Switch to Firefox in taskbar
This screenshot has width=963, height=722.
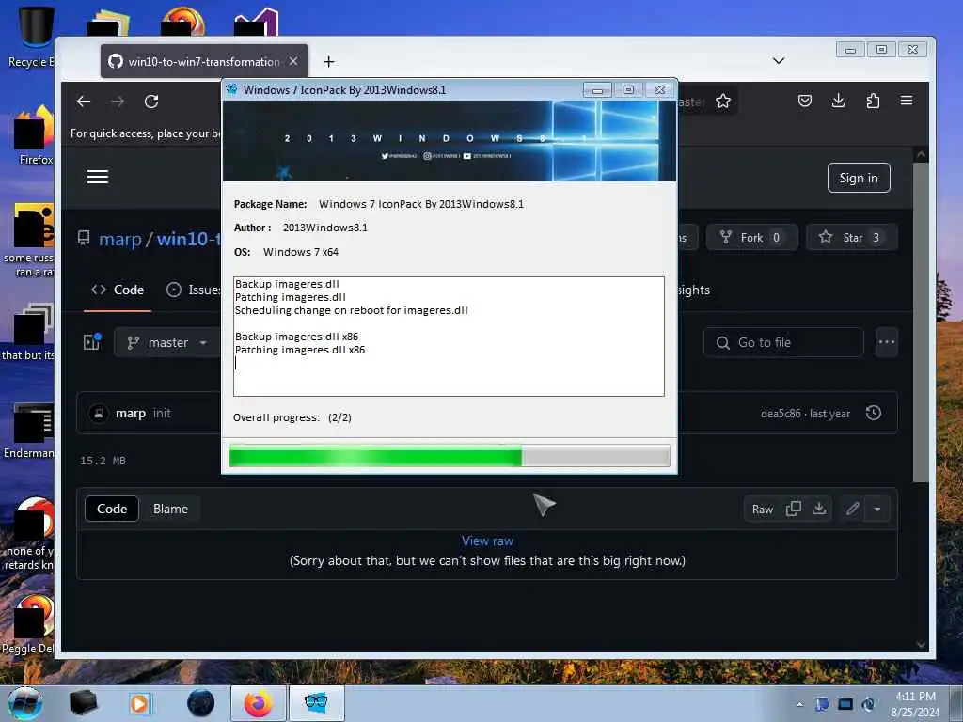258,703
